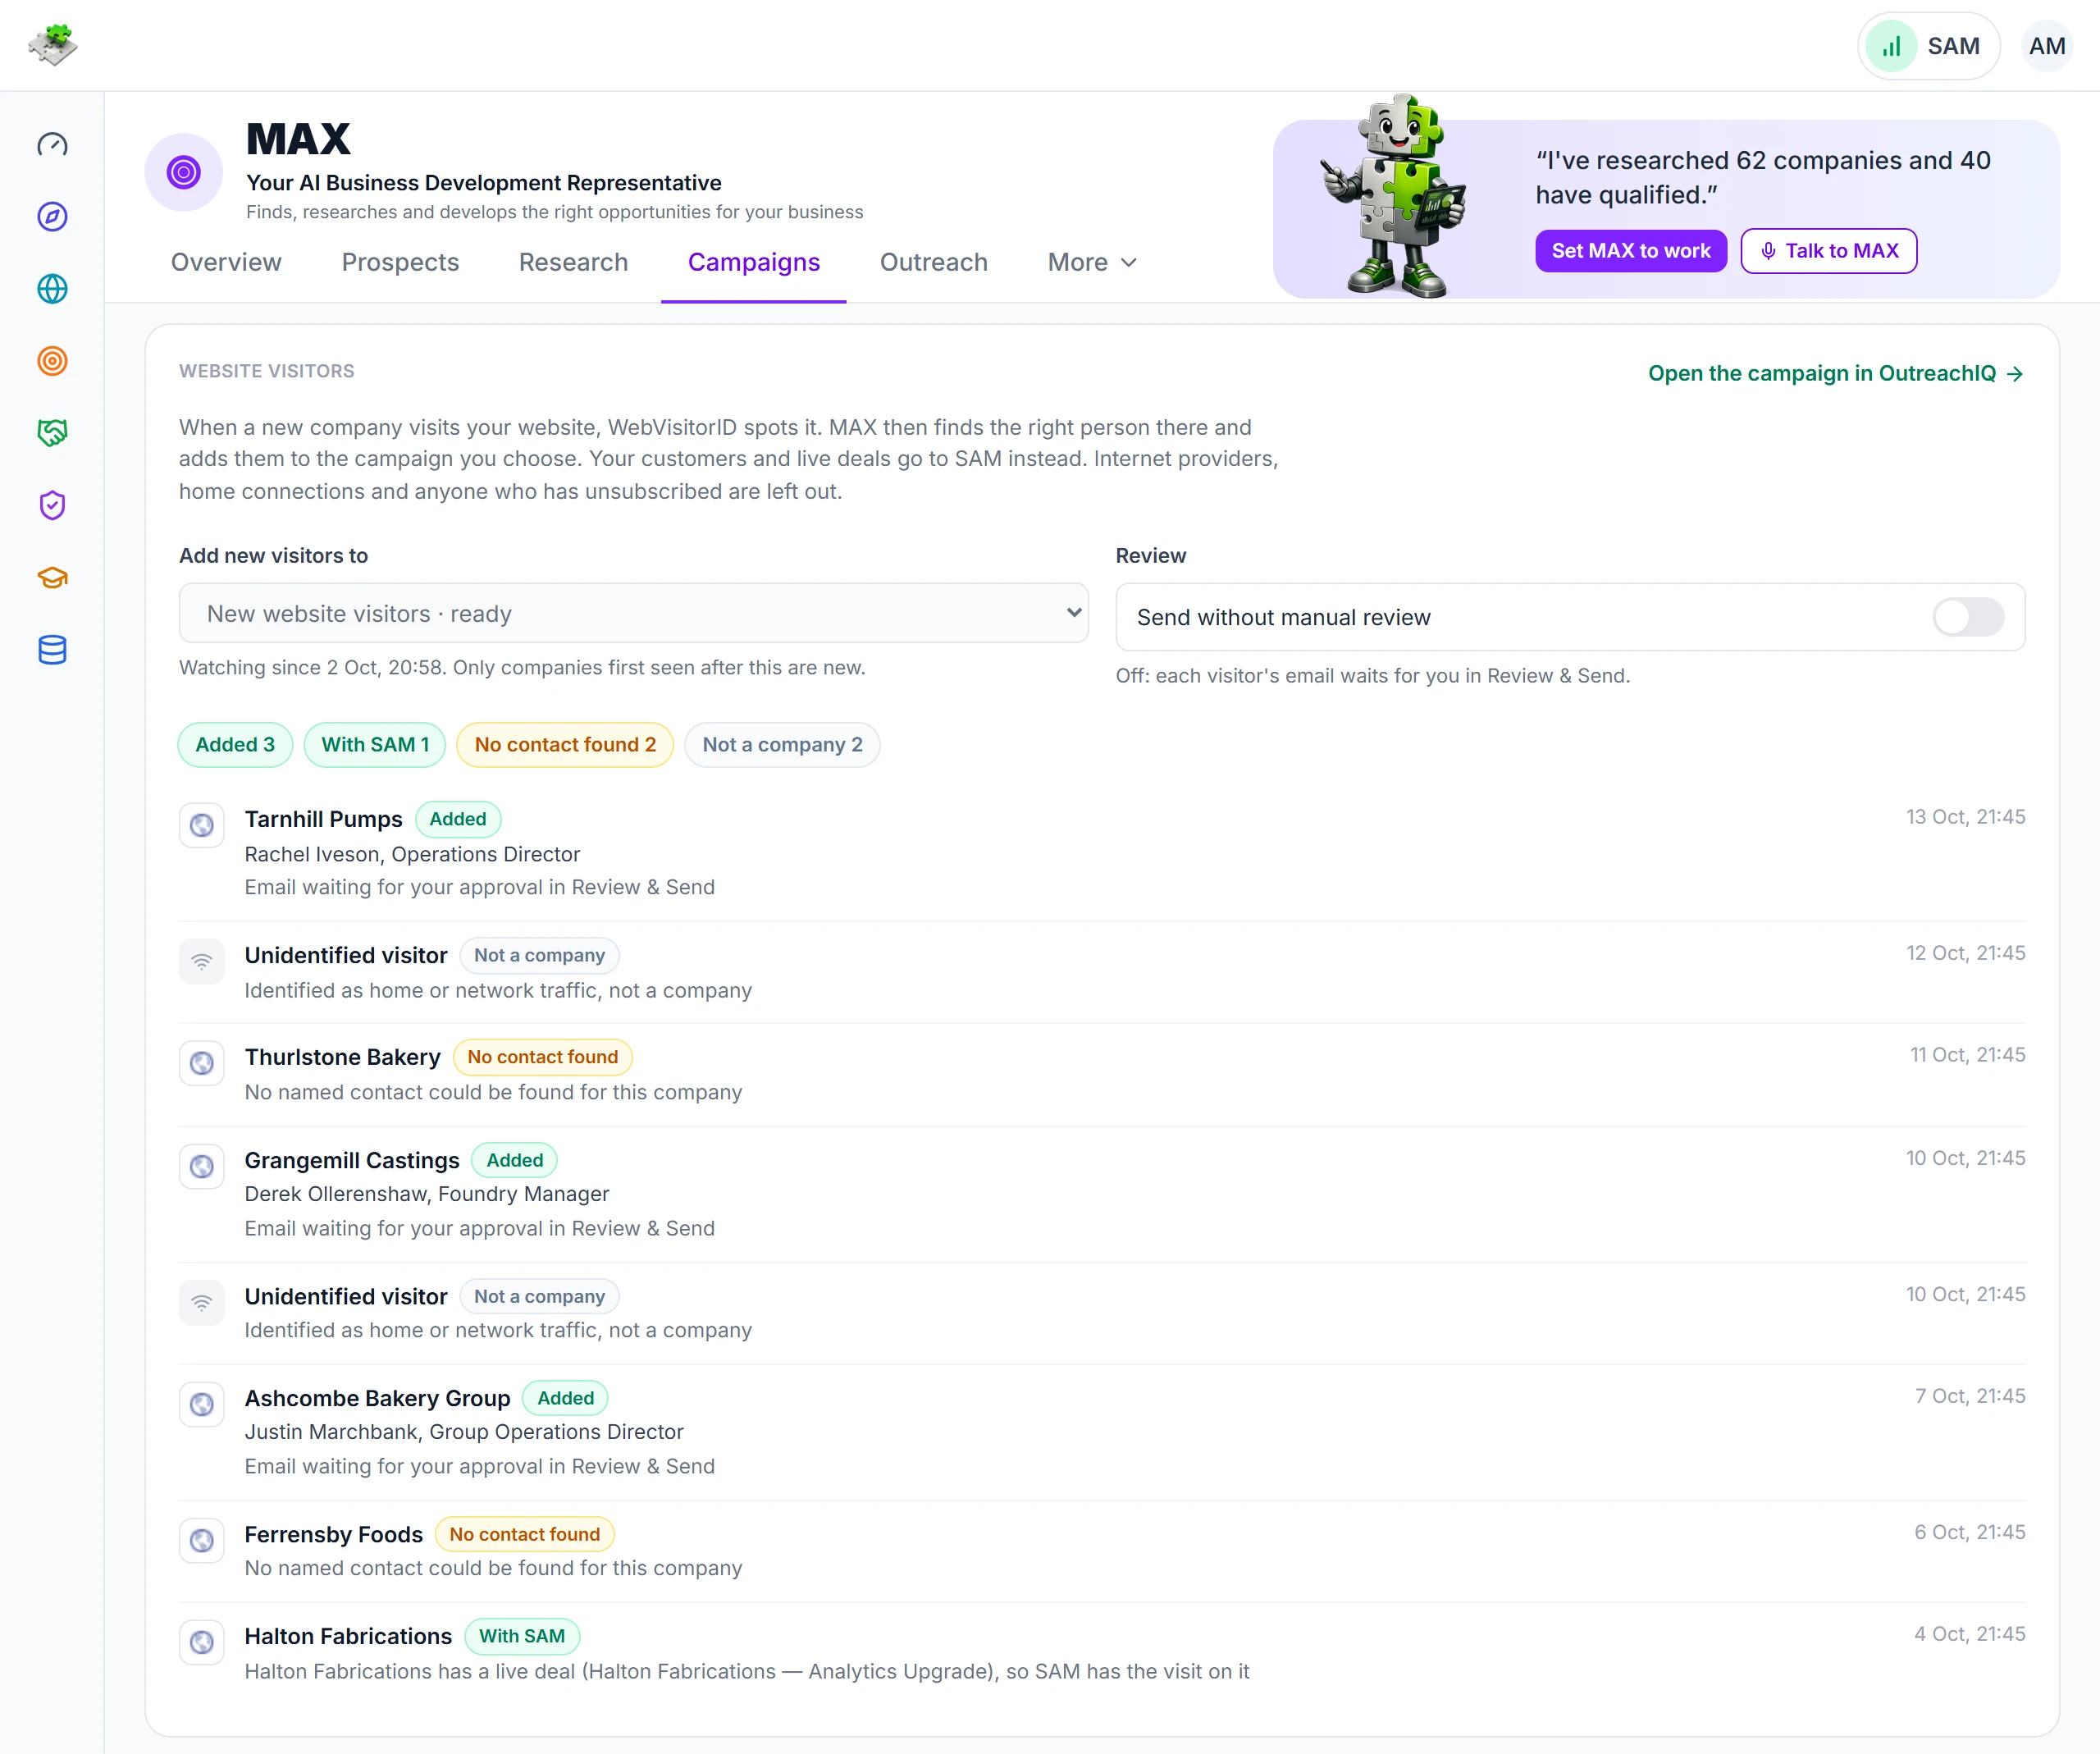Select the orange target icon in sidebar
The width and height of the screenshot is (2100, 1754).
tap(52, 361)
